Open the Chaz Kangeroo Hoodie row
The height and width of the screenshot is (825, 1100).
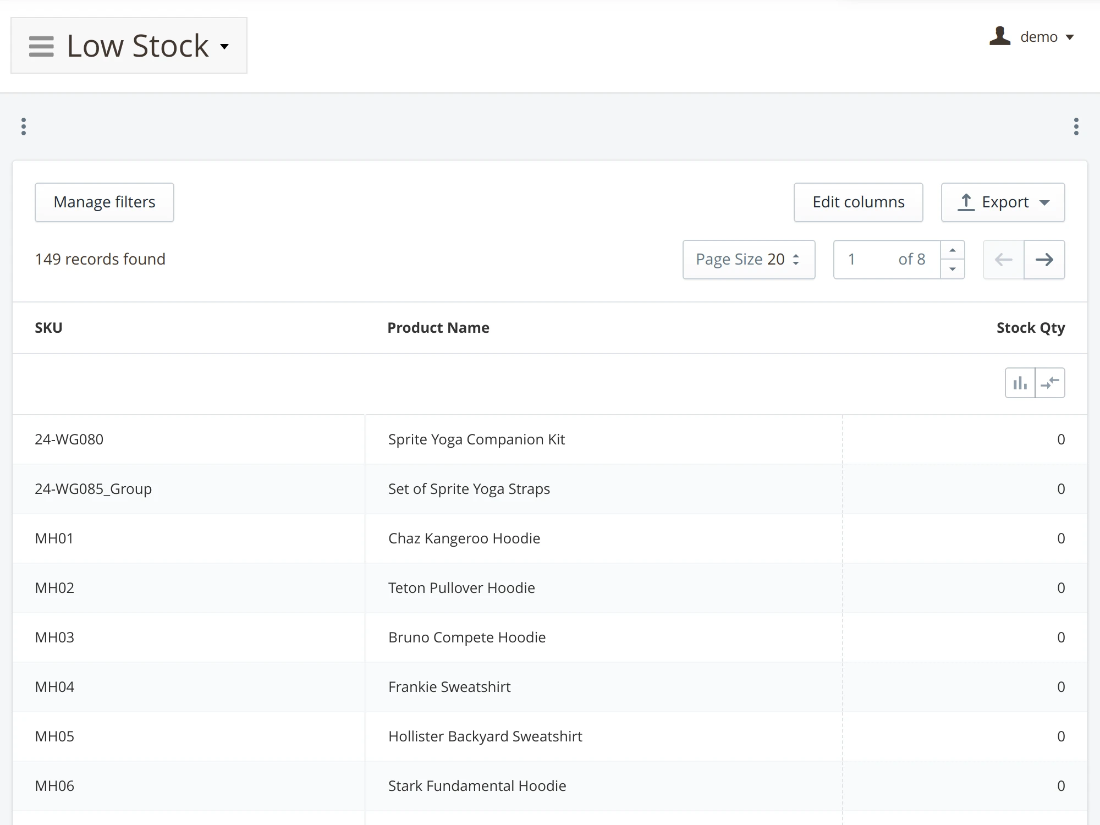(x=464, y=538)
